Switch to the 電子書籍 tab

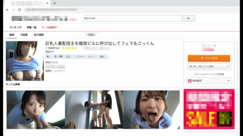point(39,35)
